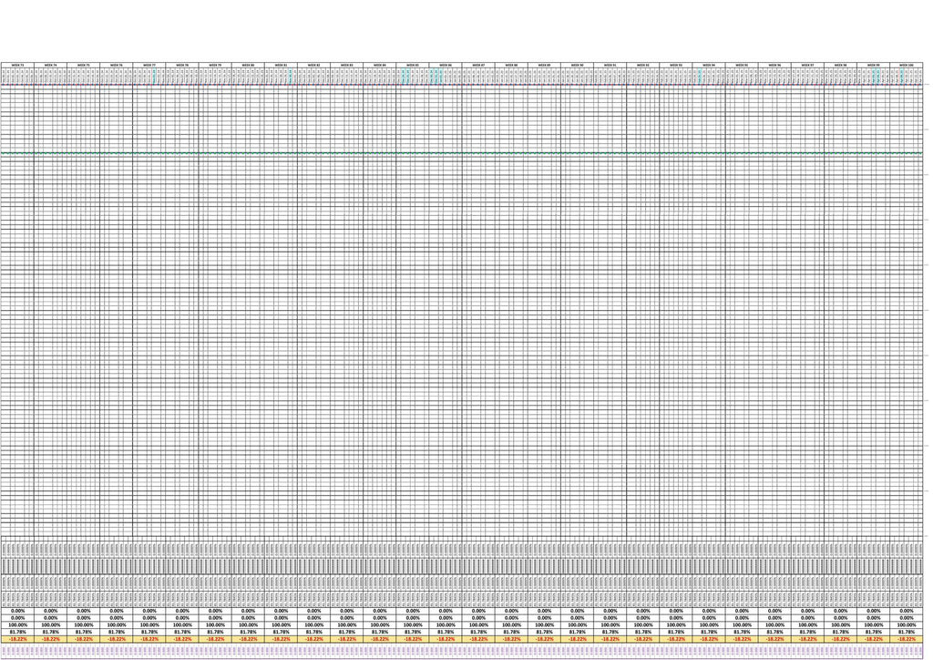Click the WEEK 75 column header

[x=84, y=65]
